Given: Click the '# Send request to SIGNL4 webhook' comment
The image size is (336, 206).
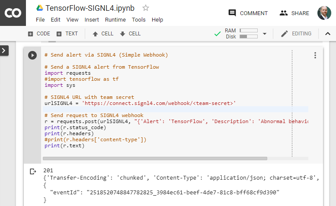Looking at the screenshot, I should pyautogui.click(x=94, y=115).
